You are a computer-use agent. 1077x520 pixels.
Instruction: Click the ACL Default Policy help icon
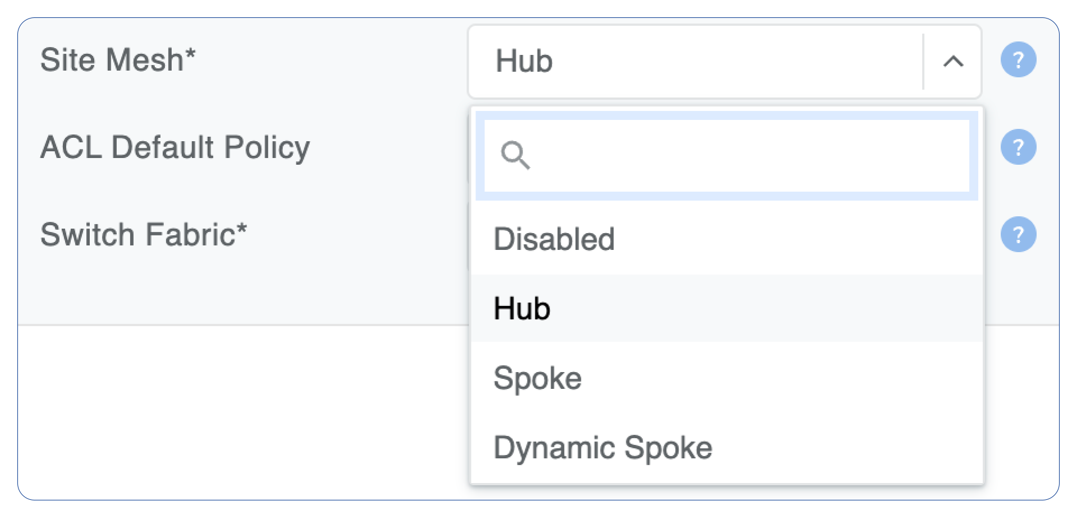[x=1018, y=147]
